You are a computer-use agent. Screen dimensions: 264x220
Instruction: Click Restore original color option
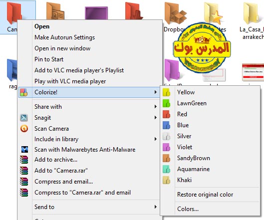[205, 195]
